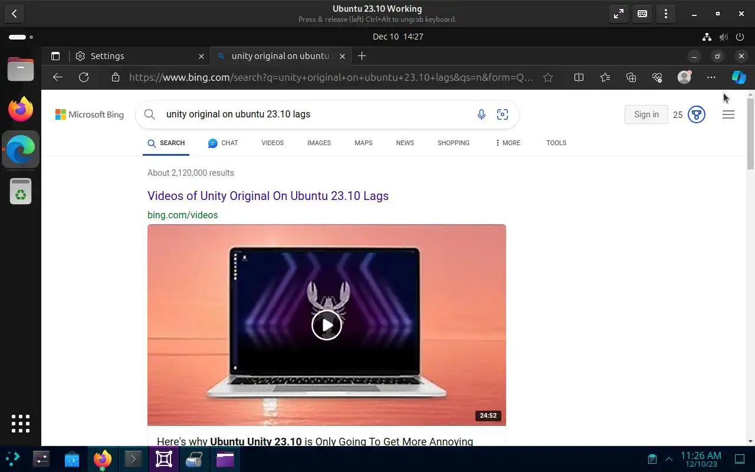755x472 pixels.
Task: Select the CHAT search tab
Action: (223, 143)
